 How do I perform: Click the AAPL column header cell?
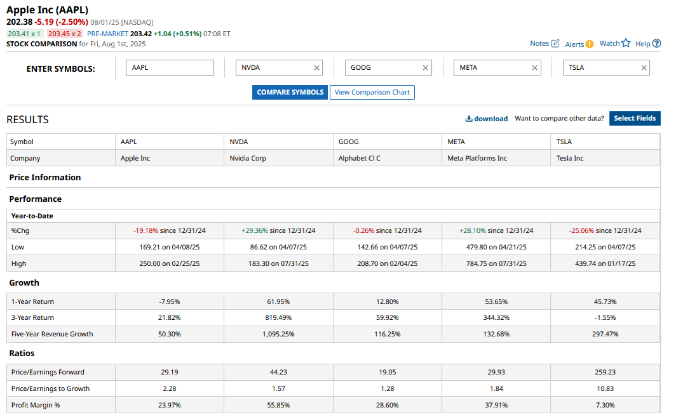point(170,142)
